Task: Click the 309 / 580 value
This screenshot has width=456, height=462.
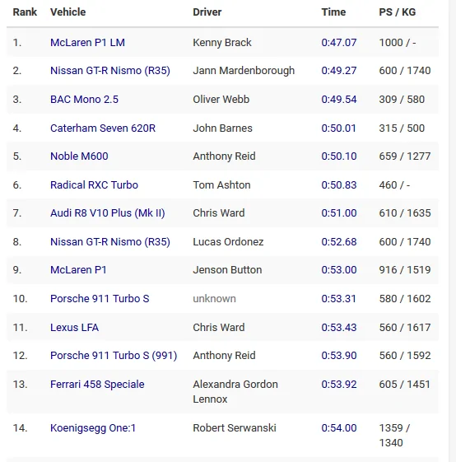Action: click(x=402, y=100)
